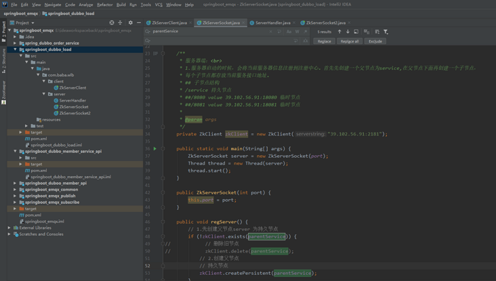Expand the spring_dubbo_order_service module
496x281 pixels.
coord(15,43)
